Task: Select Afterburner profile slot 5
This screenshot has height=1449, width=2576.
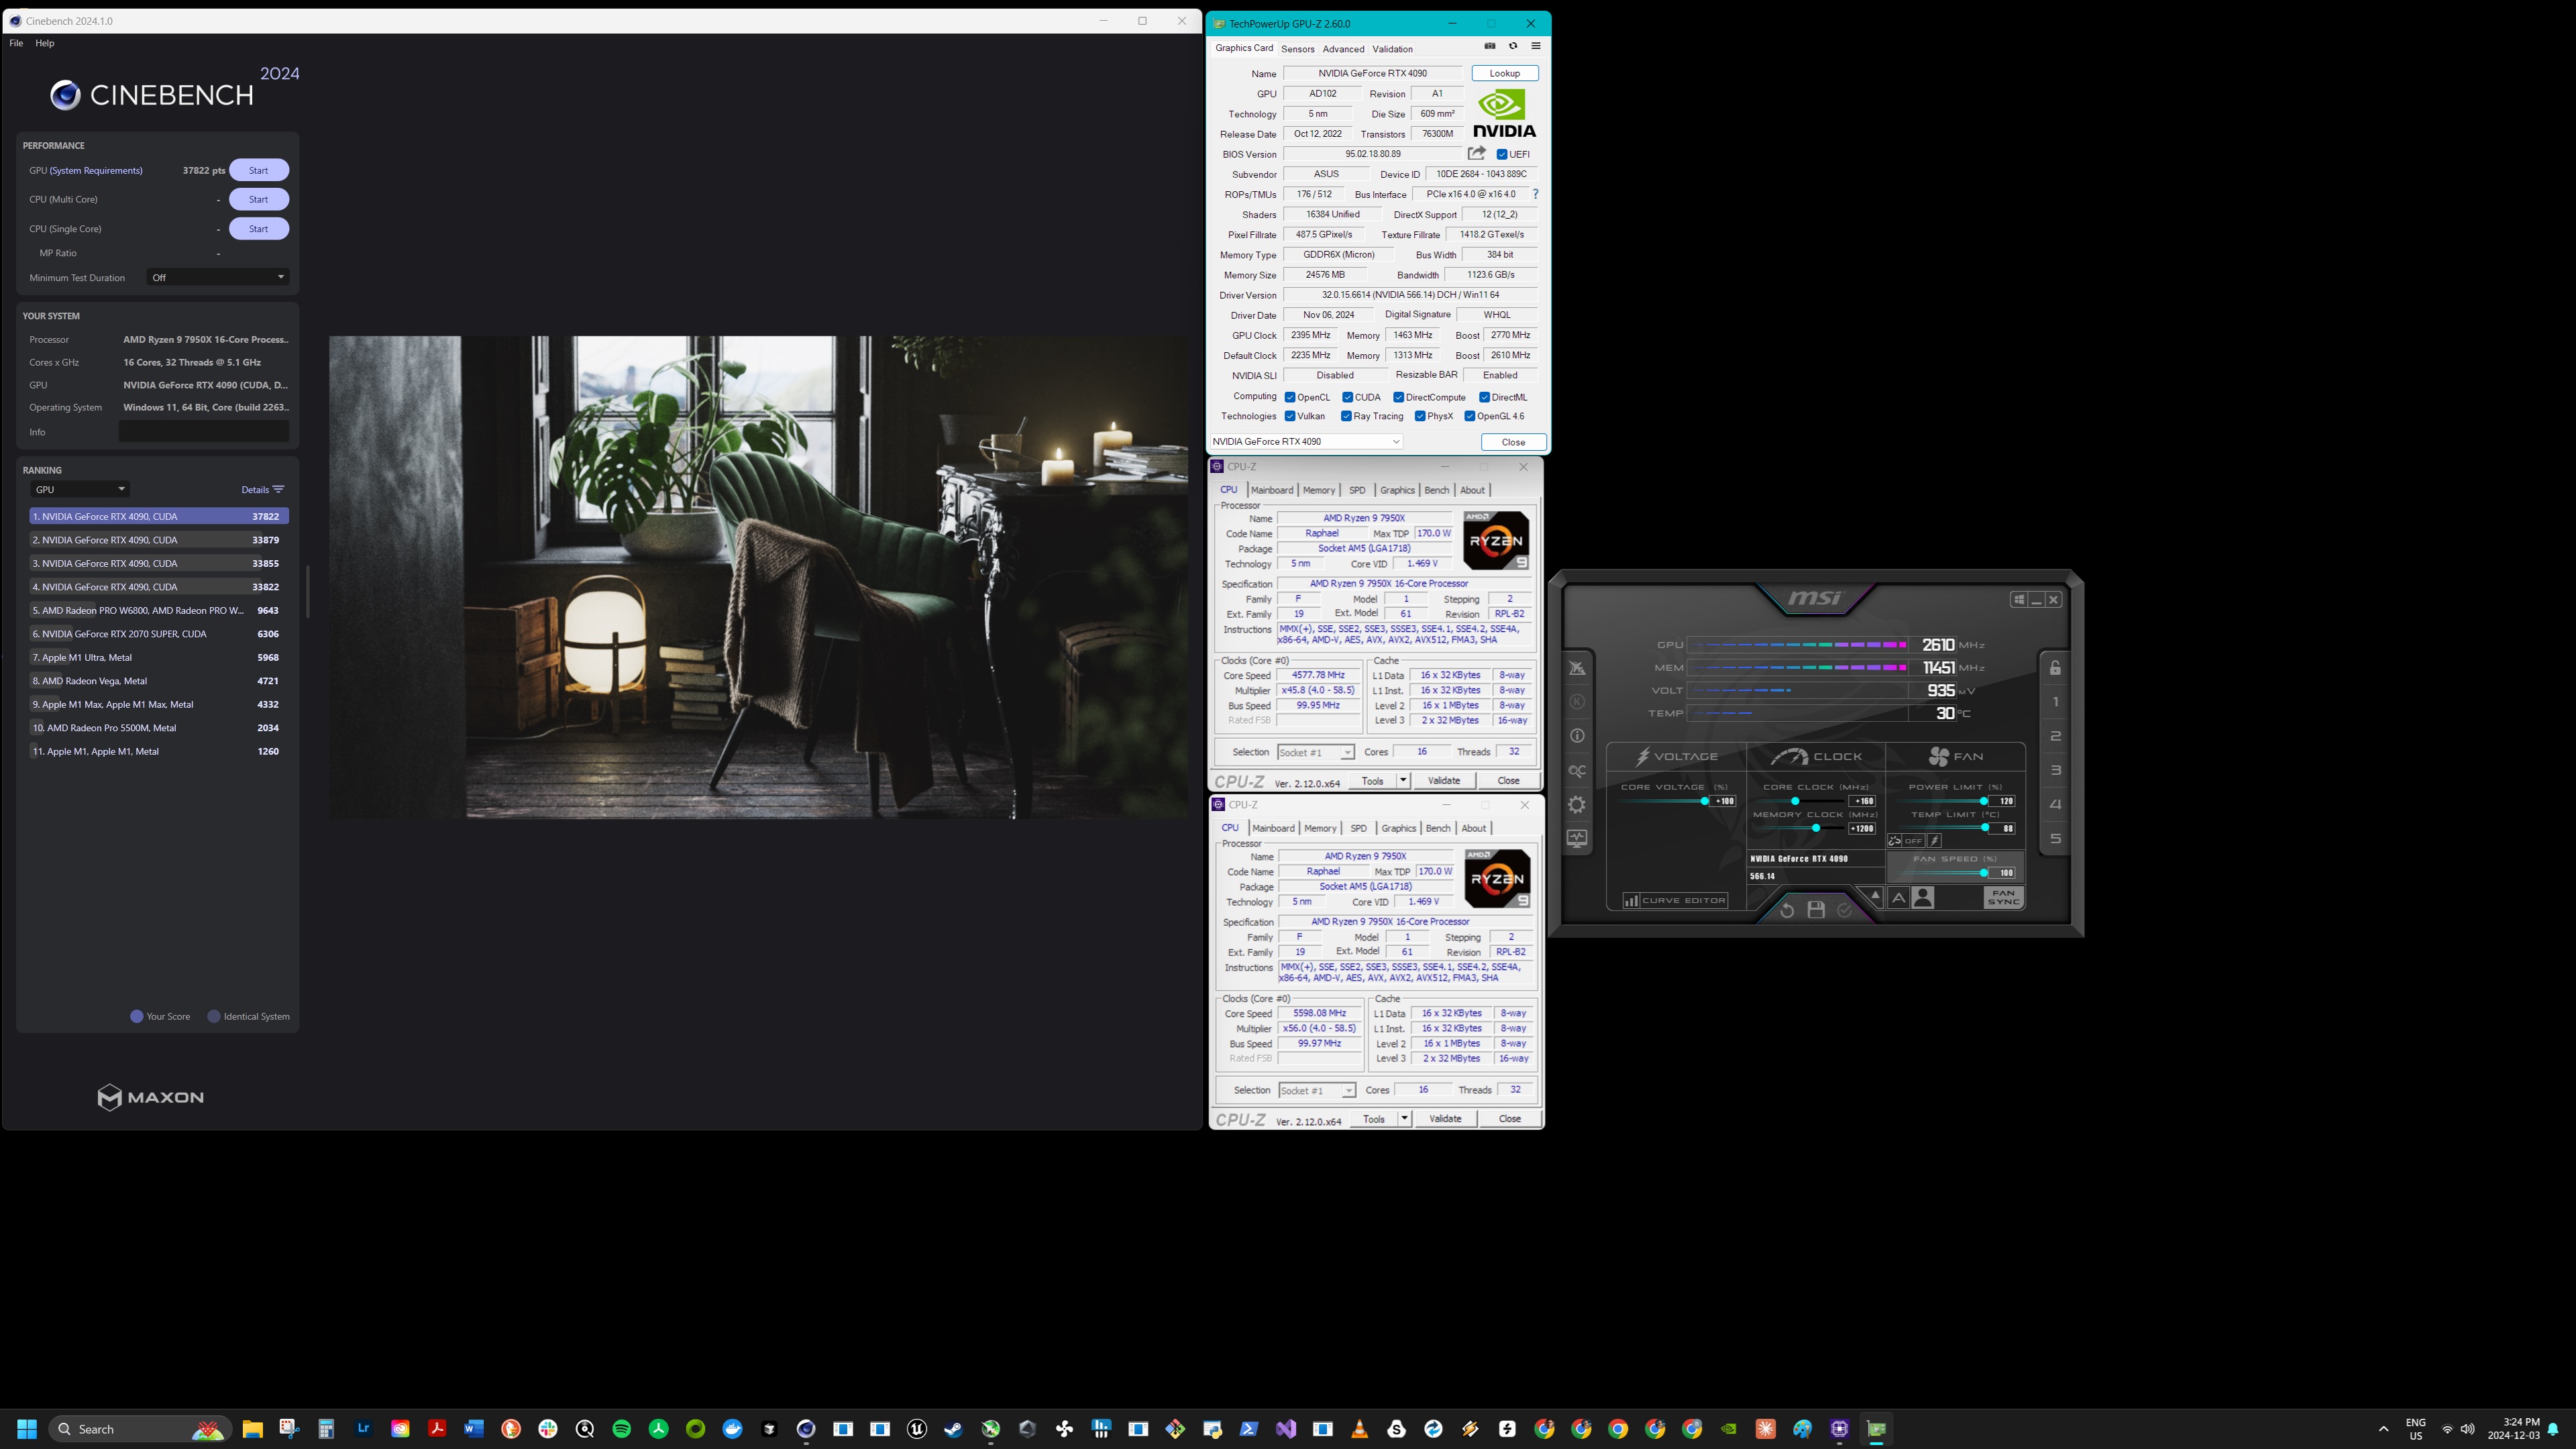Action: point(2055,838)
